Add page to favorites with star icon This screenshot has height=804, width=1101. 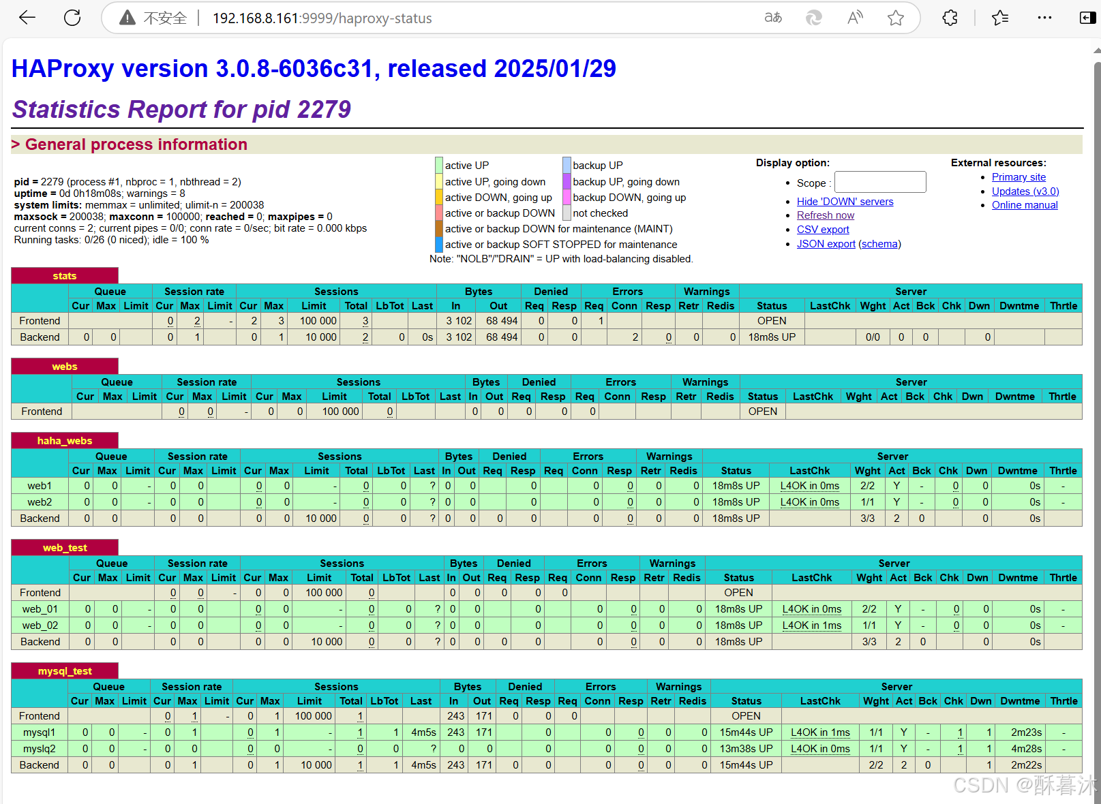[896, 18]
